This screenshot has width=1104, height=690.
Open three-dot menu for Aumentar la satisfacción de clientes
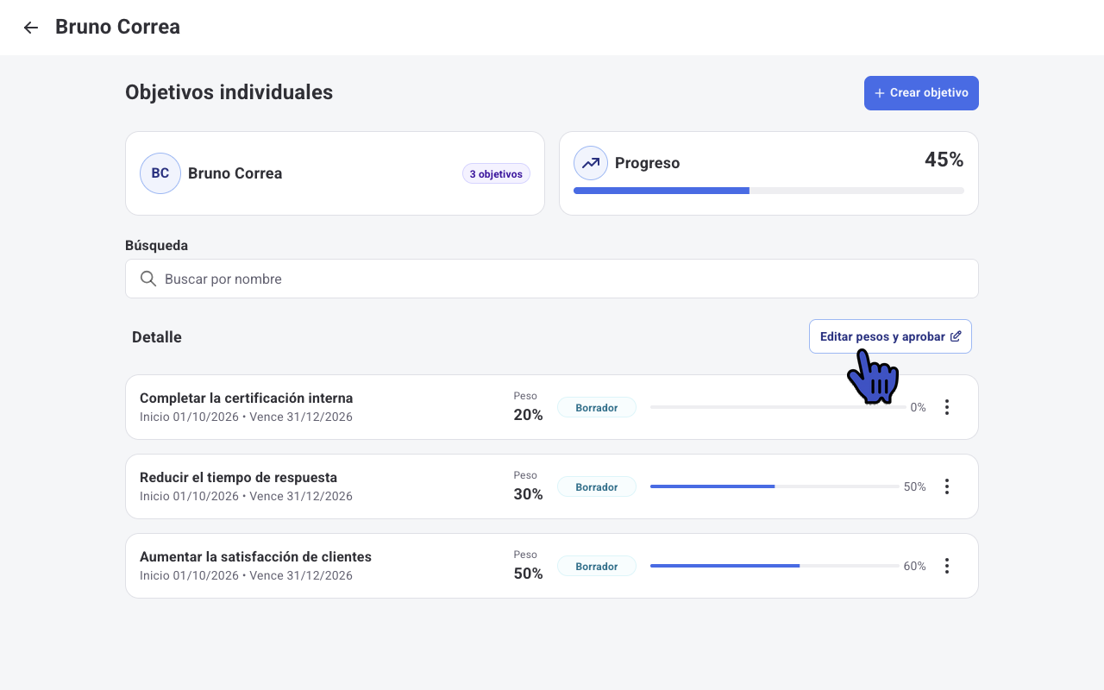click(947, 566)
